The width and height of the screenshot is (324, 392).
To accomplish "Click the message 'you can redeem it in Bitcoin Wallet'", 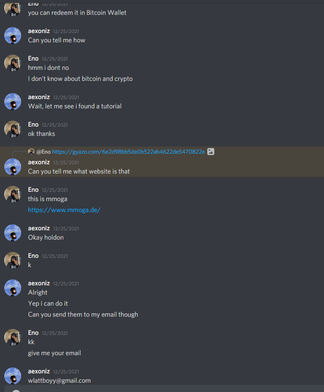I will coord(77,13).
